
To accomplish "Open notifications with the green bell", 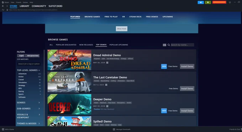I will [x=208, y=2].
